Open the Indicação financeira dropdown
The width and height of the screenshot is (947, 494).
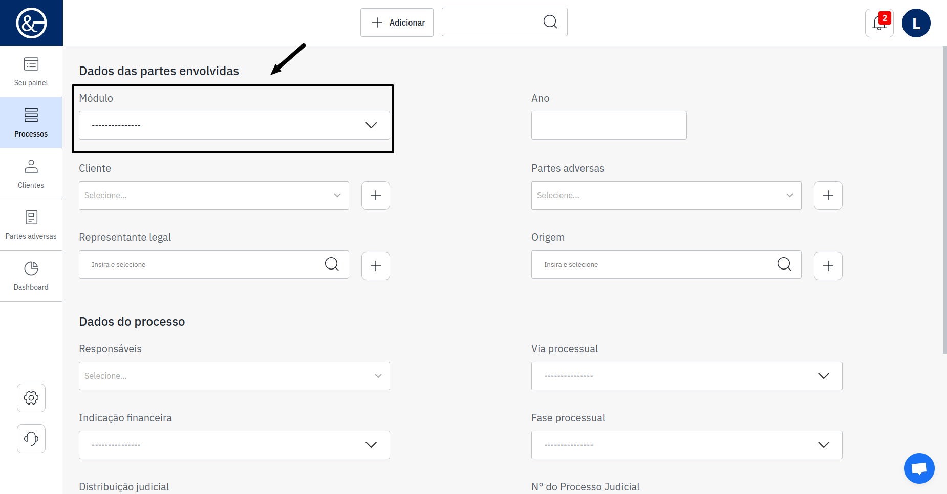(x=234, y=445)
